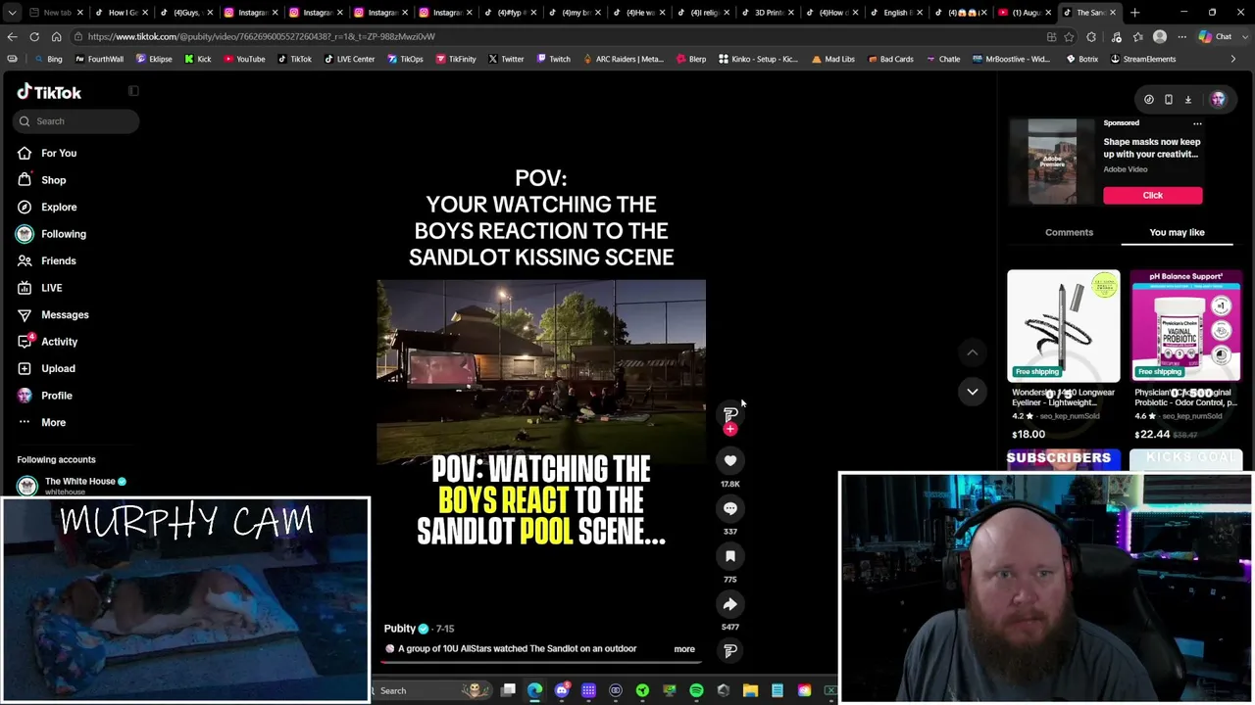Like the Pubity video with the heart icon
The image size is (1255, 705).
click(x=730, y=460)
